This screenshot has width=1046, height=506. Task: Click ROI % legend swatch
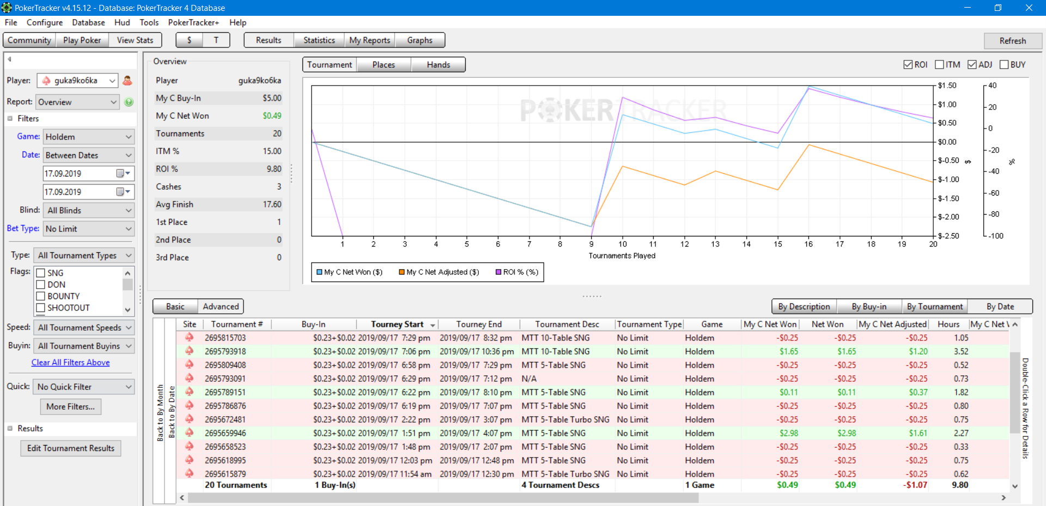click(498, 272)
